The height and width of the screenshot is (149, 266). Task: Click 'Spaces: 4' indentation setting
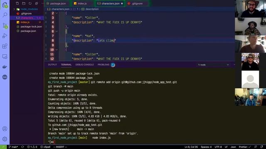tap(206, 147)
